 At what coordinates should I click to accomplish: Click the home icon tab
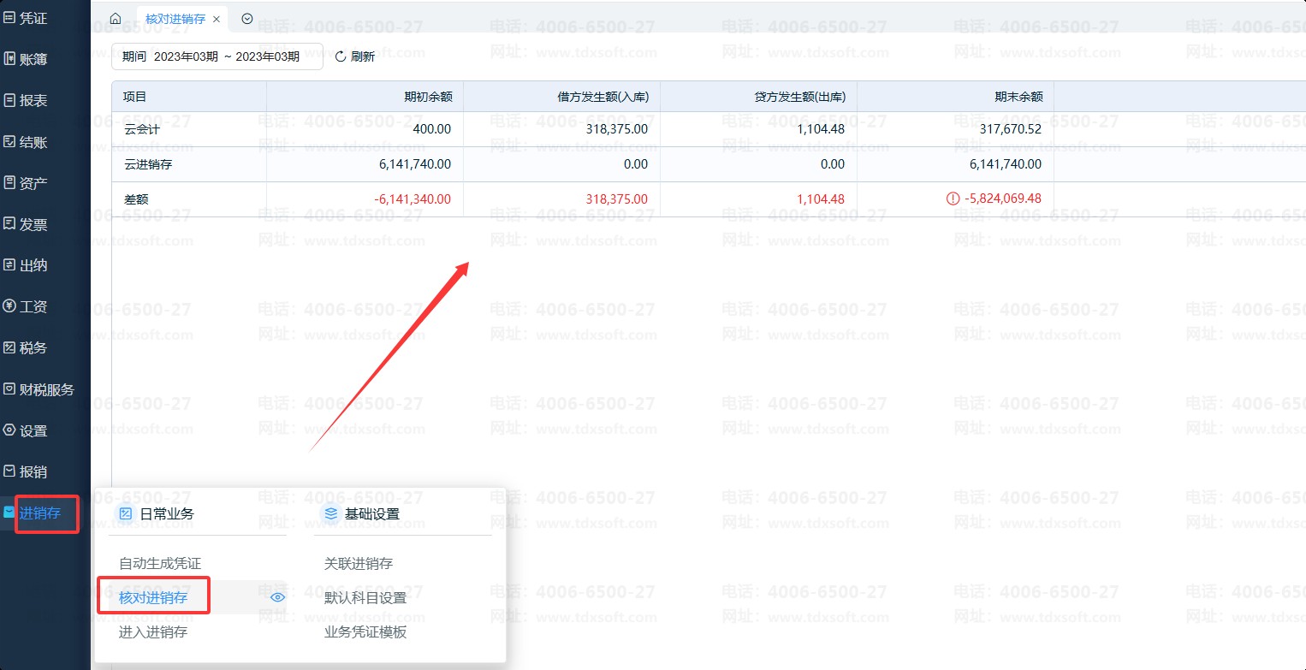coord(116,19)
